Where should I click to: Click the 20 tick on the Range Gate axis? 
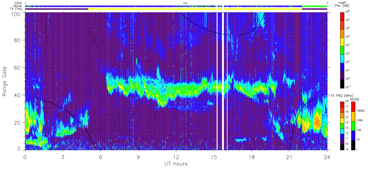click(18, 122)
